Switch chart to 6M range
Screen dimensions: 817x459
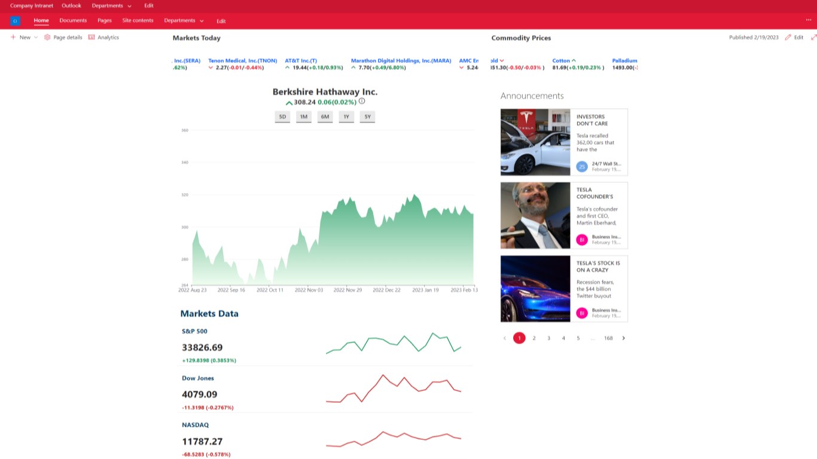(x=325, y=117)
